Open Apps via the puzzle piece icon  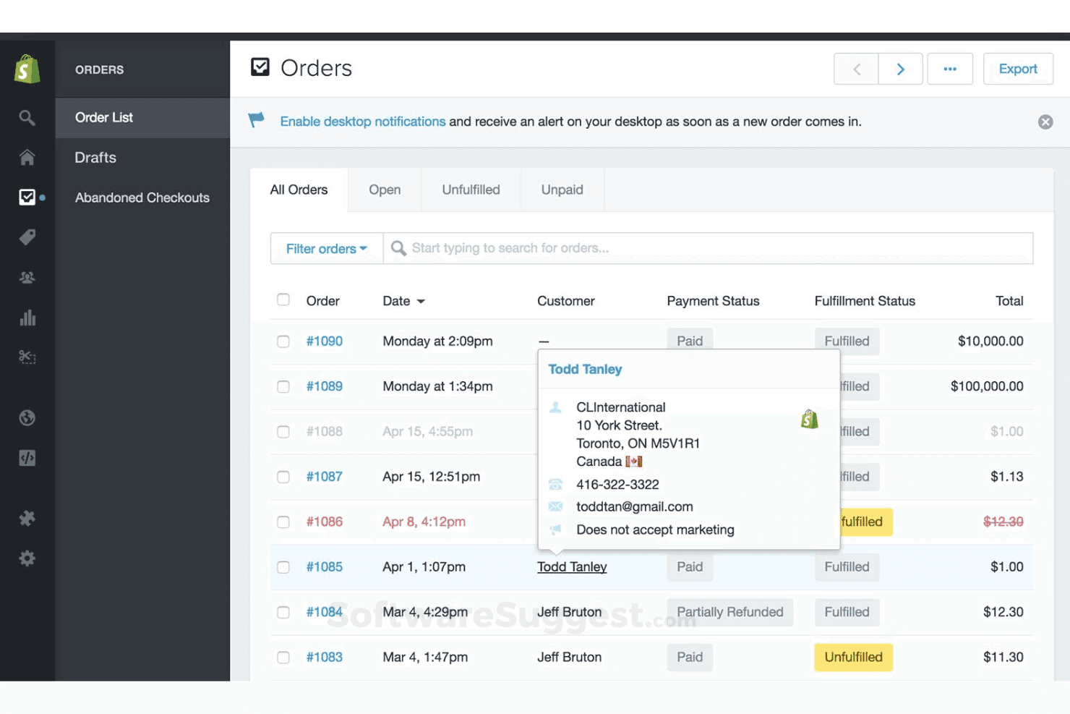[27, 518]
